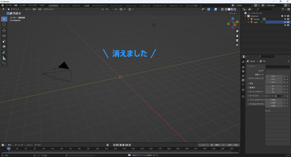The image size is (291, 157).
Task: Toggle the Gravity (重力) checkbox
Action: point(250,87)
